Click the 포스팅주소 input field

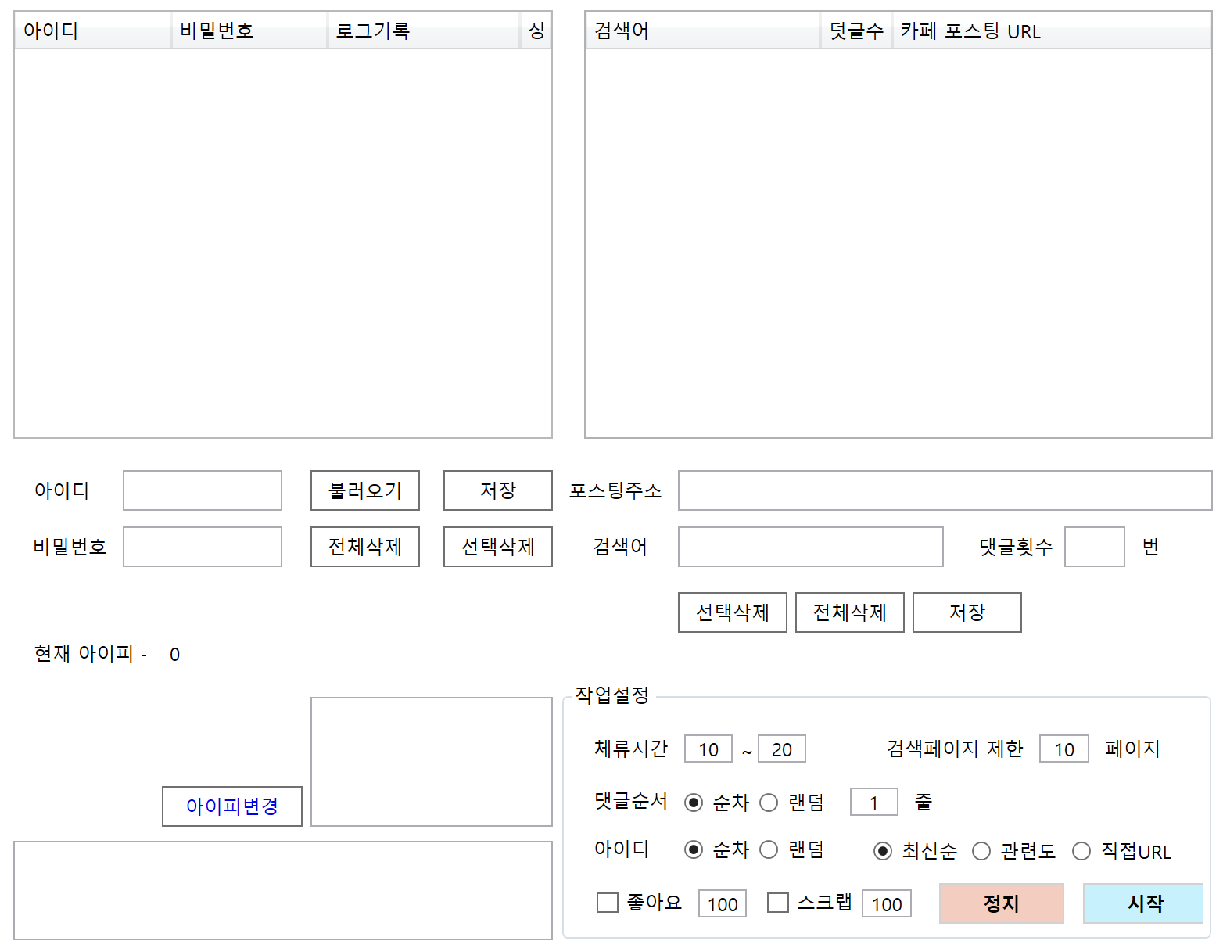tap(945, 490)
